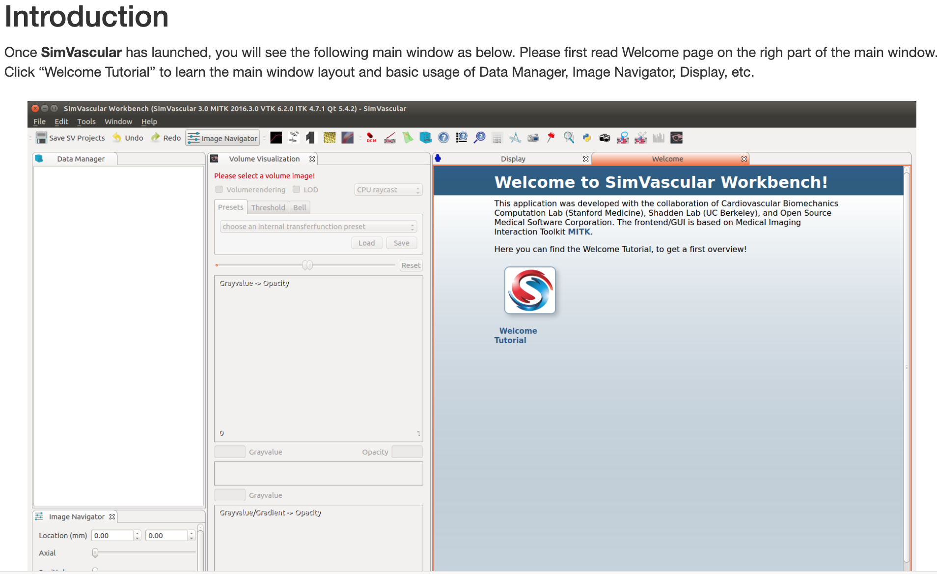This screenshot has width=937, height=574.
Task: Click the black photo camera icon
Action: pos(605,138)
